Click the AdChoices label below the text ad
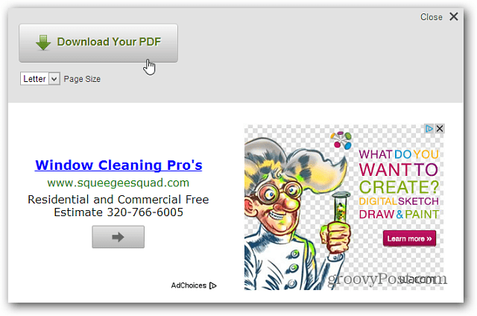This screenshot has height=316, width=477. point(189,285)
